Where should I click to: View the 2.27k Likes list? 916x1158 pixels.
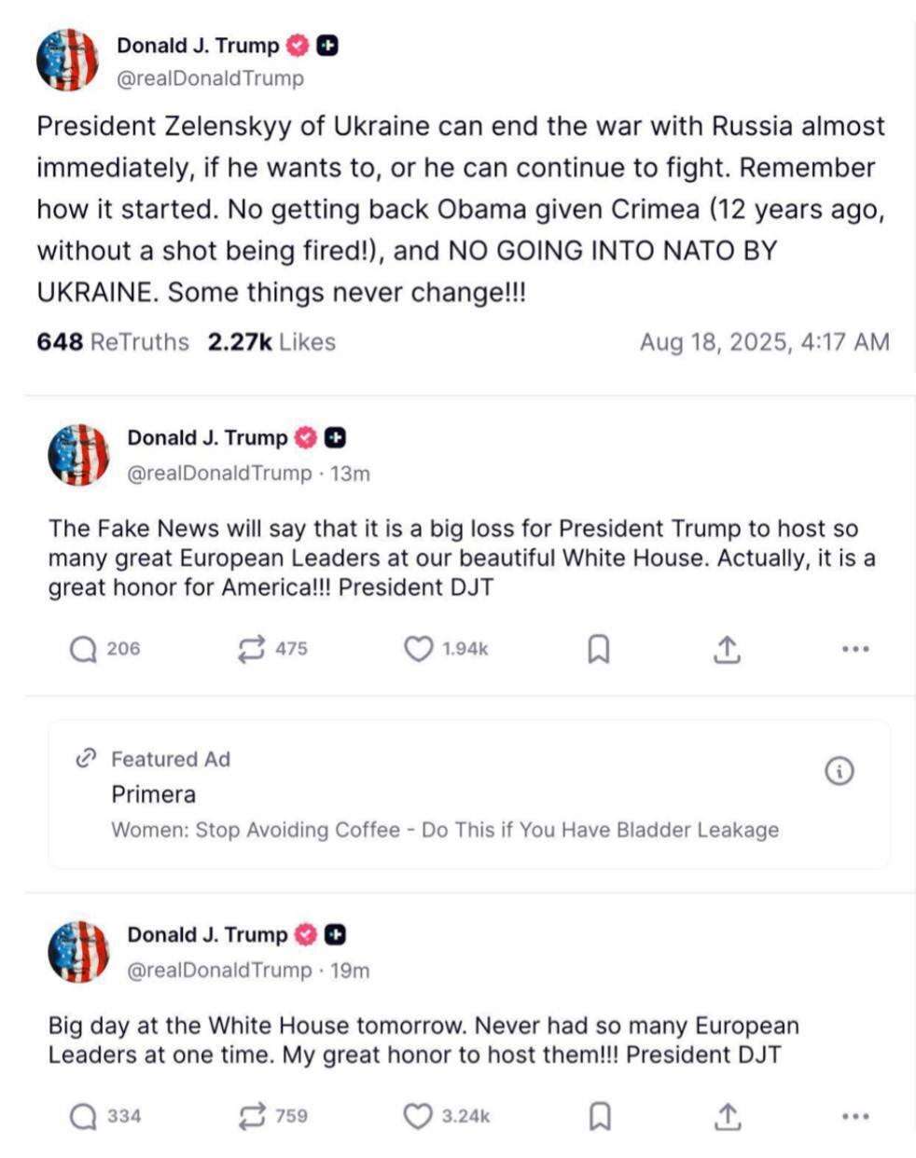coord(271,342)
